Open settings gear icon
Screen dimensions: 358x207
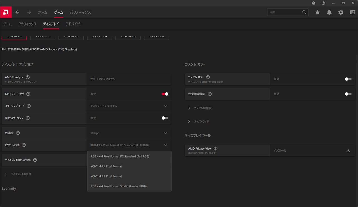[341, 12]
